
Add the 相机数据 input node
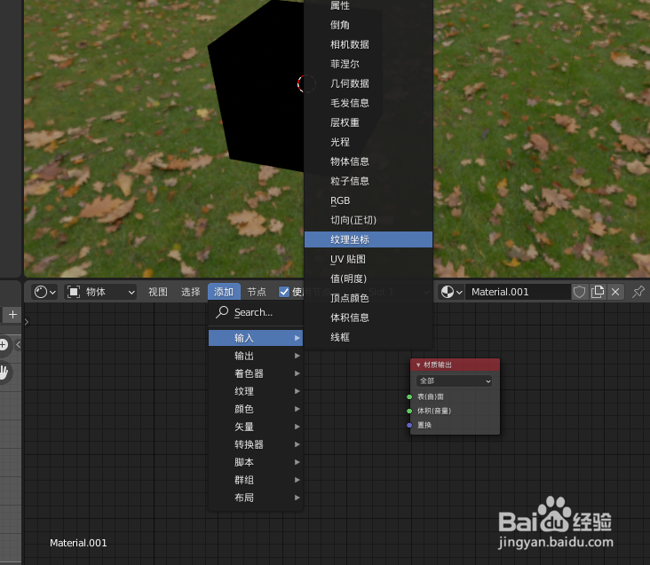[369, 44]
